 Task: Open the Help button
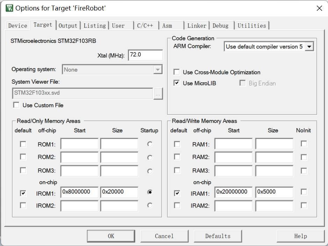(301, 236)
